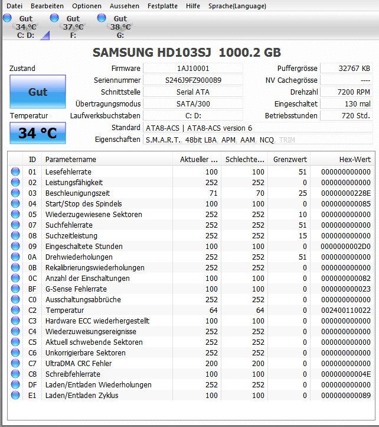This screenshot has height=427, width=379.
Task: Click the Parametername column header
Action: click(x=107, y=159)
